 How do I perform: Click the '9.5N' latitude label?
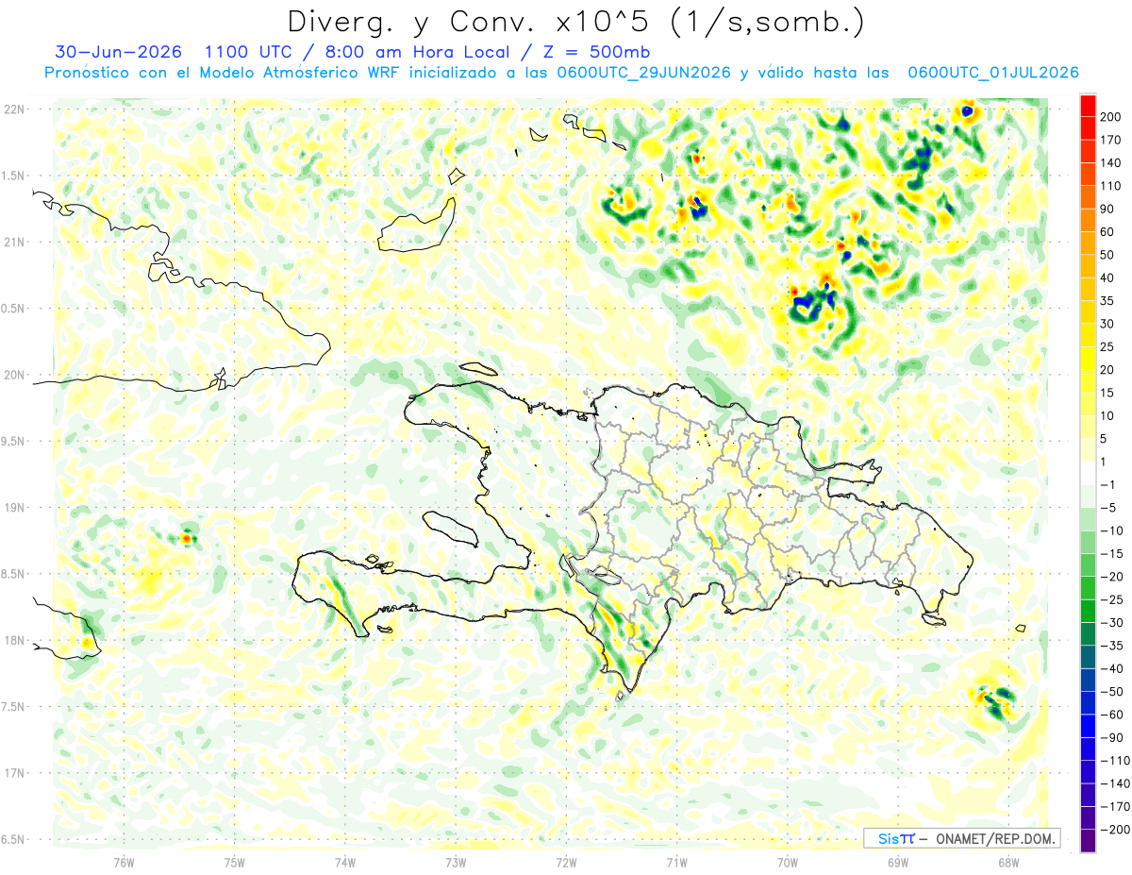pyautogui.click(x=14, y=441)
